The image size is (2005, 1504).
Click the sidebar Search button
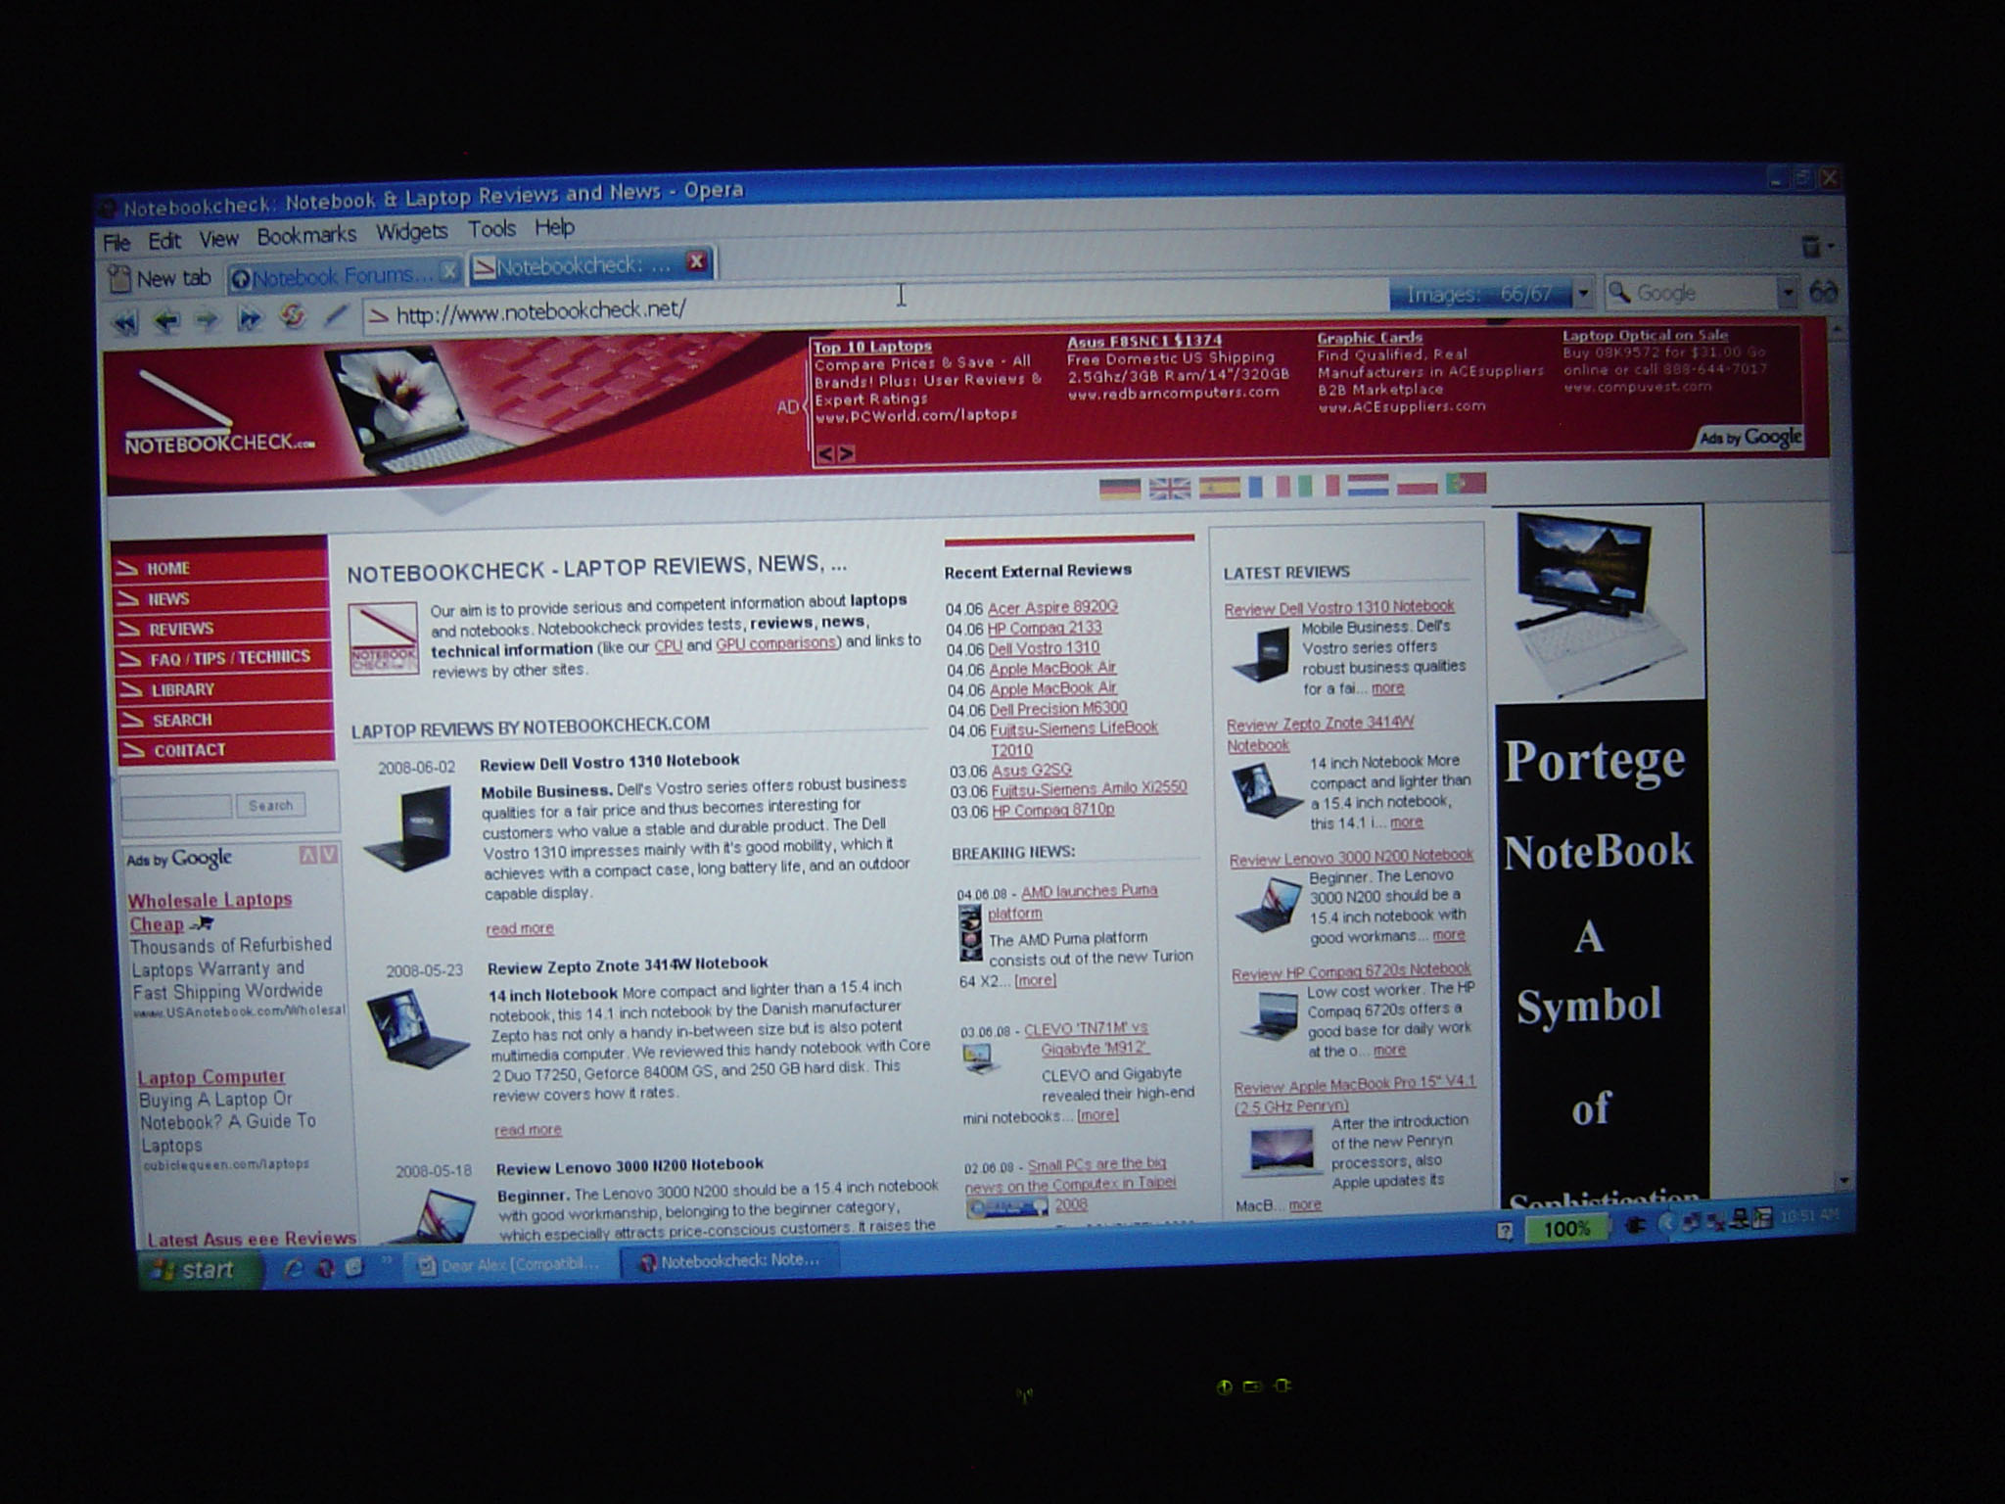271,805
